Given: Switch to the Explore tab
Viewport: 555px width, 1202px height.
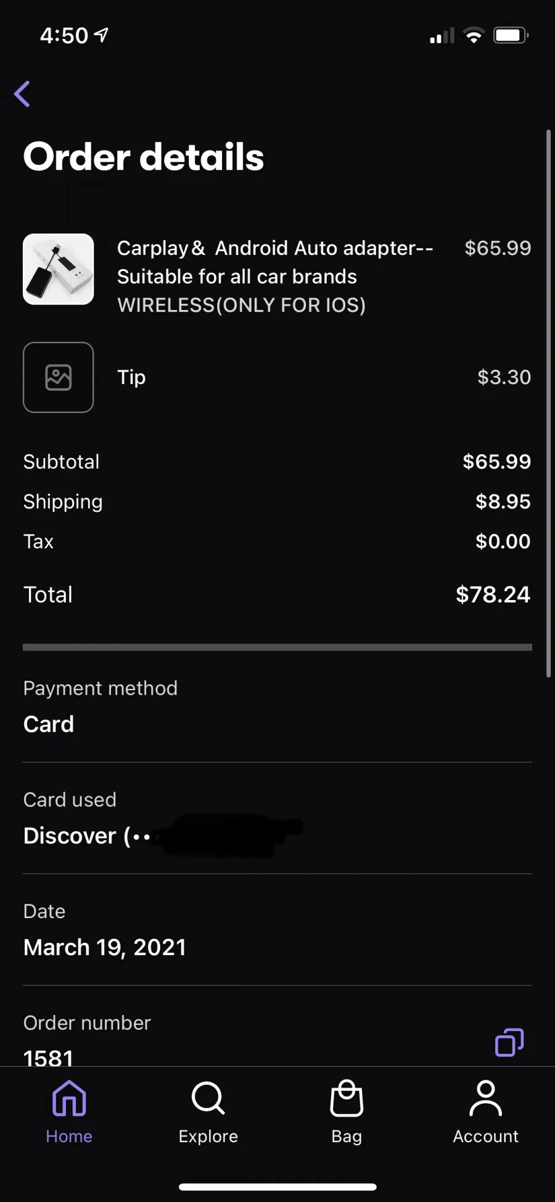Looking at the screenshot, I should pos(208,1111).
